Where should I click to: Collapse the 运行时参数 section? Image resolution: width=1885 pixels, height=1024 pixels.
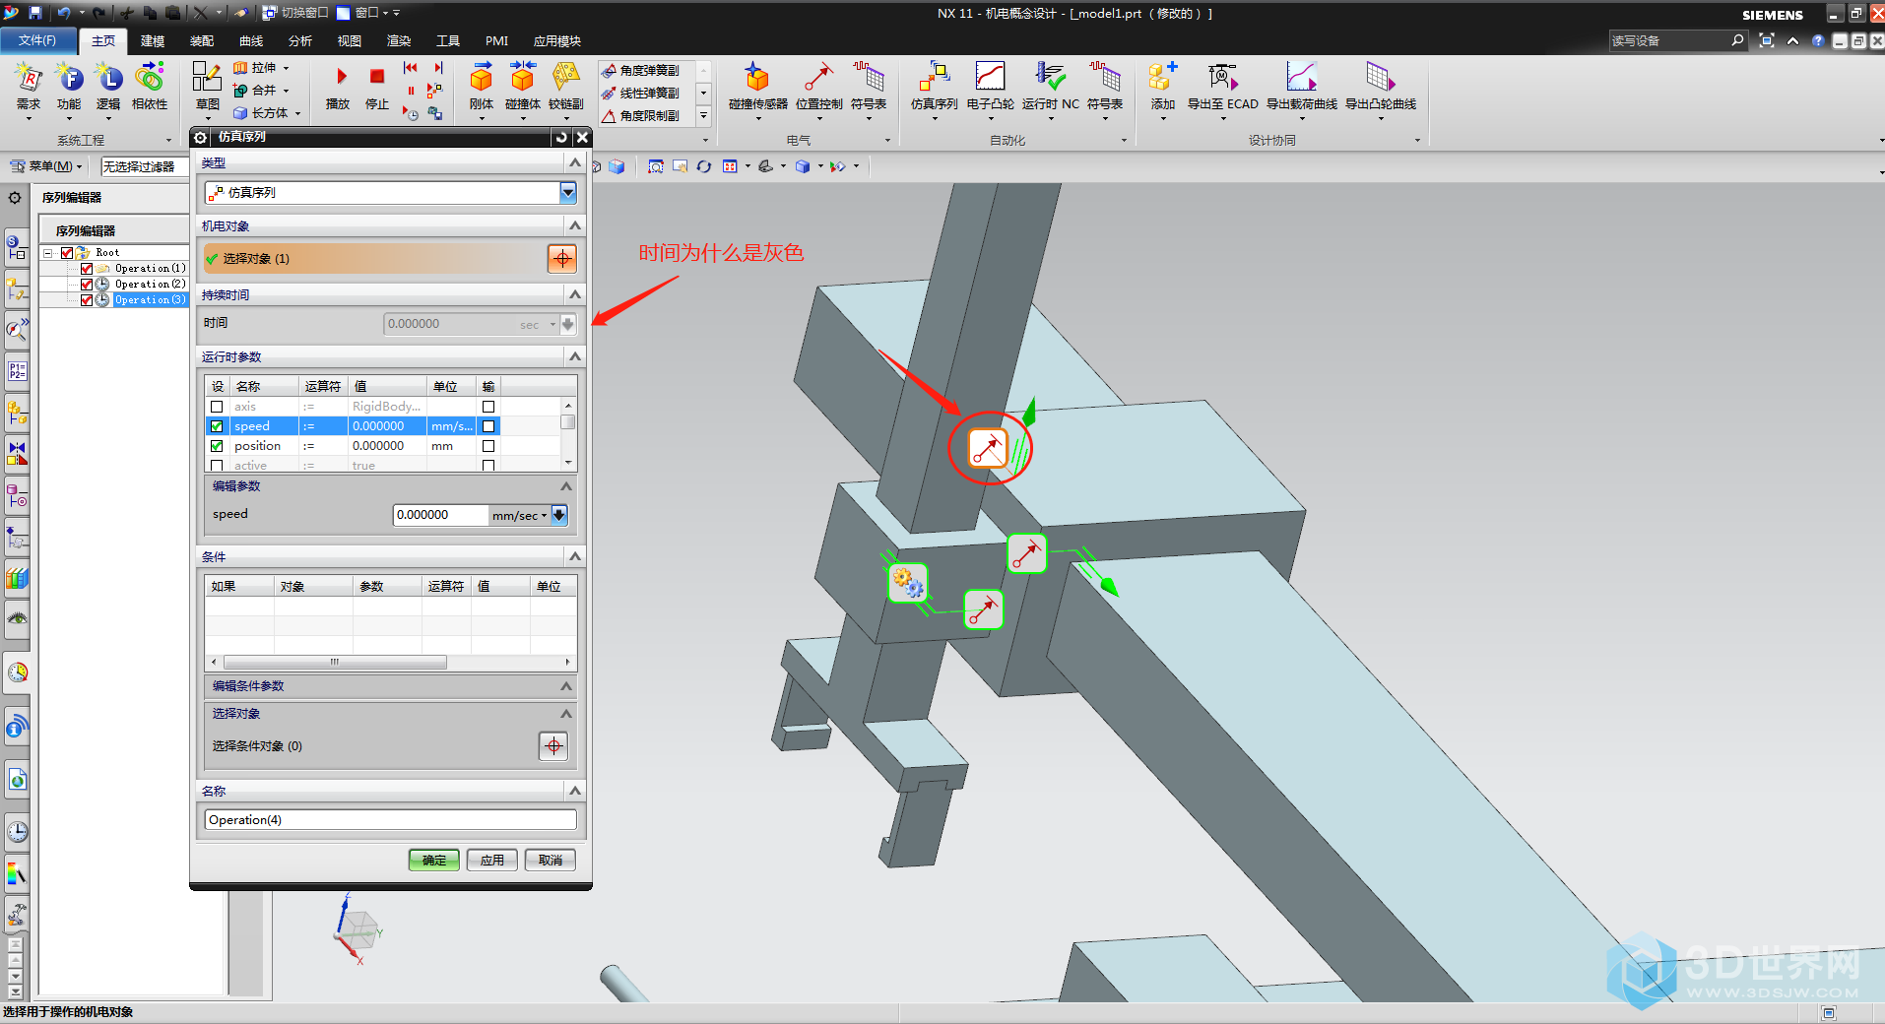(x=575, y=356)
